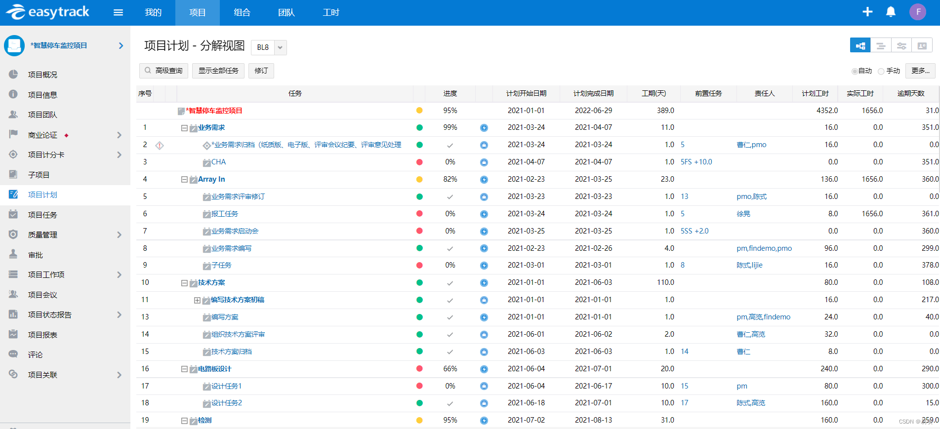
Task: Click the 项目会议 sidebar icon
Action: [13, 294]
